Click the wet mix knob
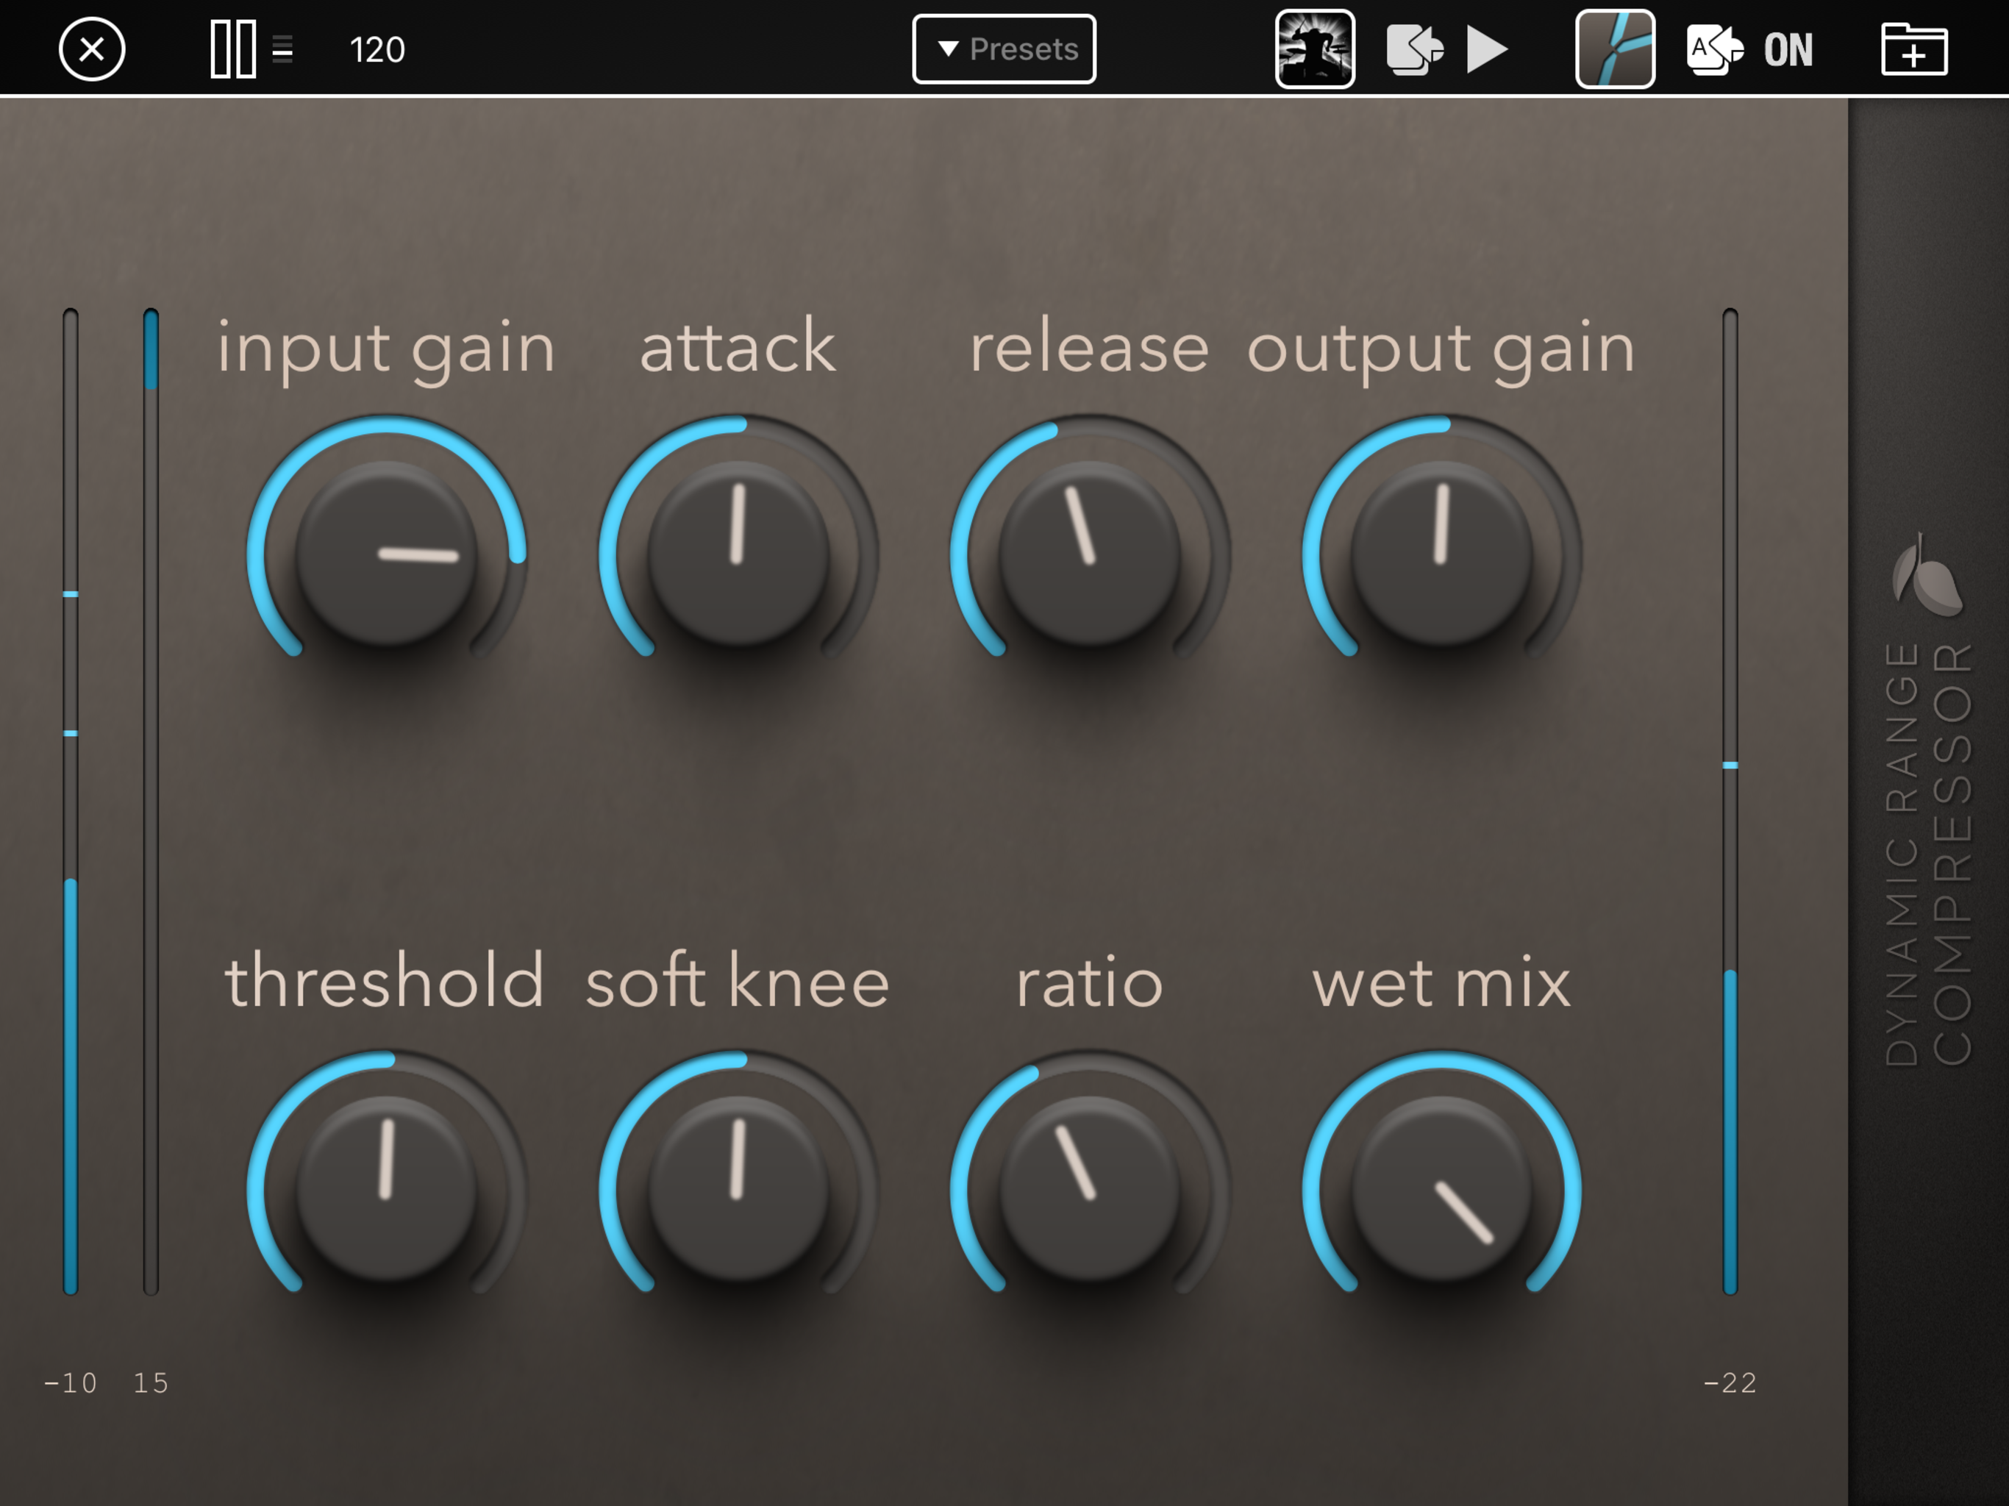 coord(1441,1188)
